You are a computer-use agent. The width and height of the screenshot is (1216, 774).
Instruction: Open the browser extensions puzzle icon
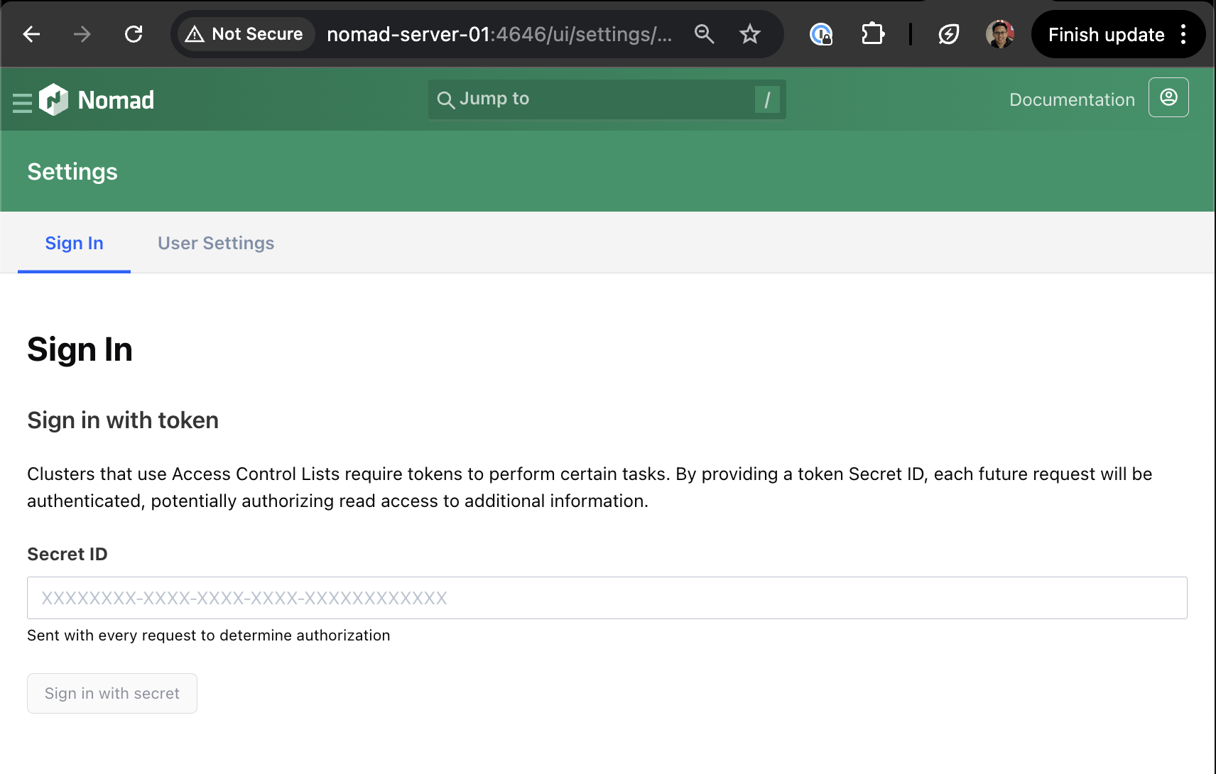click(x=872, y=34)
